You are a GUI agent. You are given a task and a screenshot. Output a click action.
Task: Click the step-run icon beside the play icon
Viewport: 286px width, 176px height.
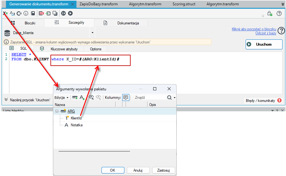click(63, 13)
